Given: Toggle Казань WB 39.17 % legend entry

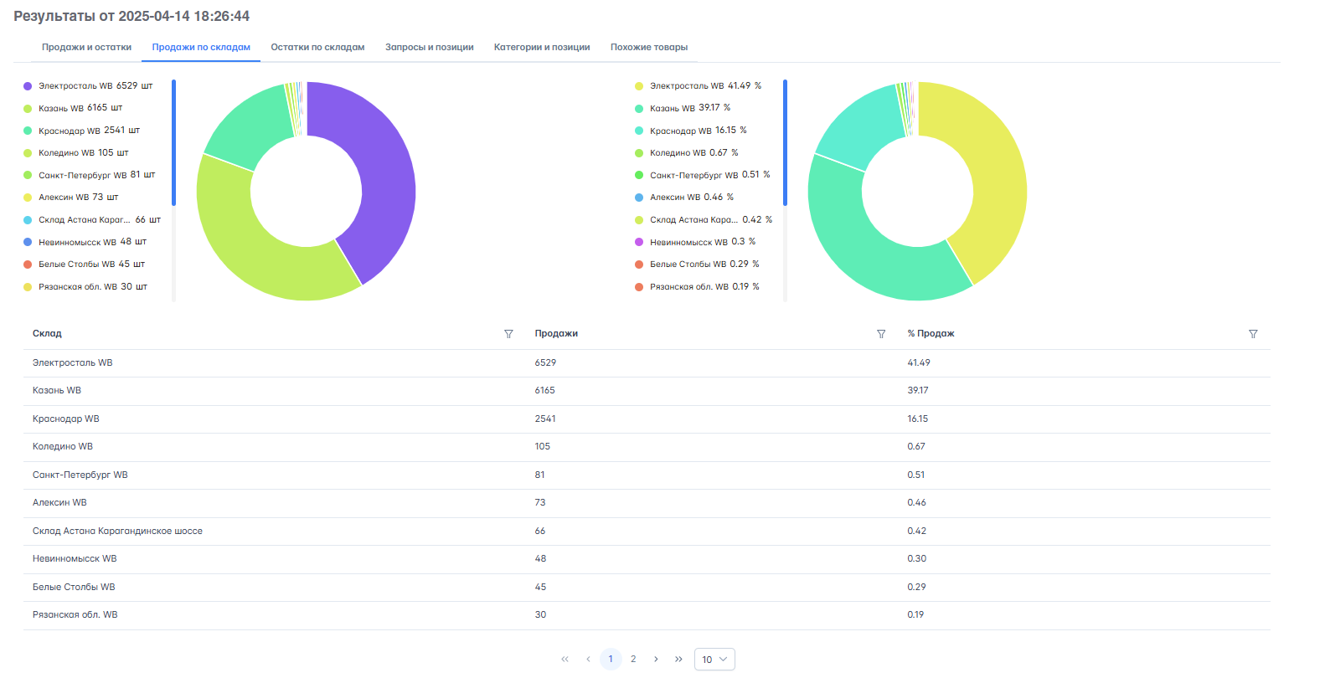Looking at the screenshot, I should 683,108.
